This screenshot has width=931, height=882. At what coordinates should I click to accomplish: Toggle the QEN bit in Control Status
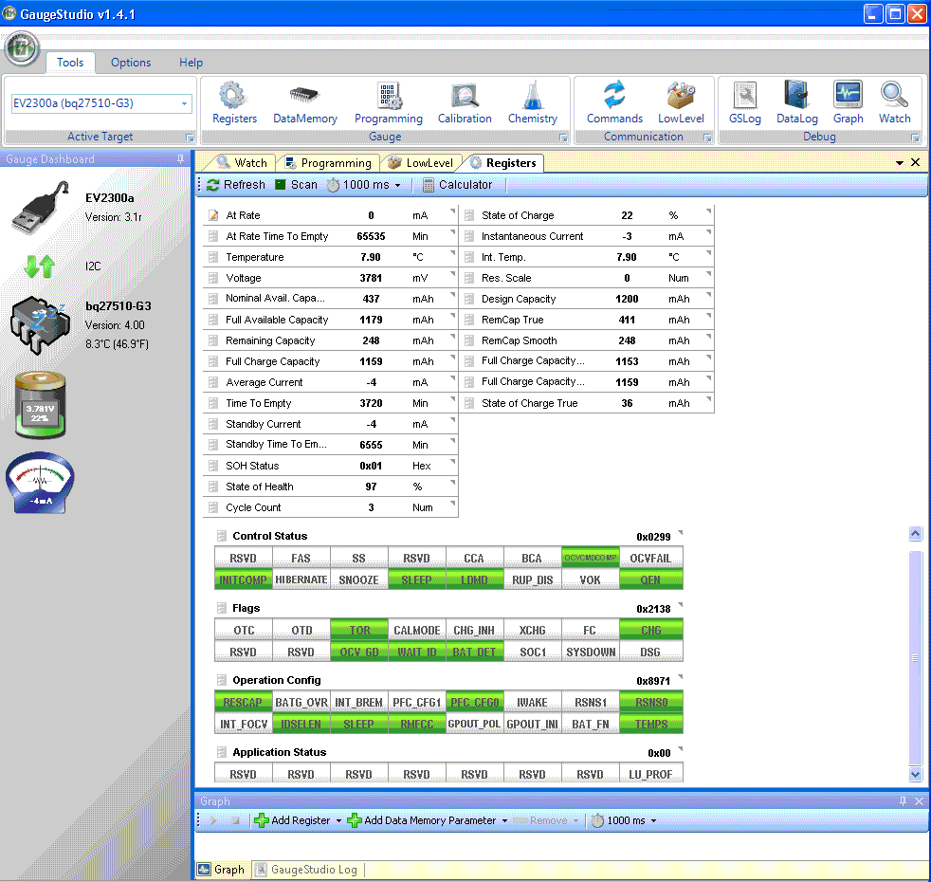click(x=650, y=579)
